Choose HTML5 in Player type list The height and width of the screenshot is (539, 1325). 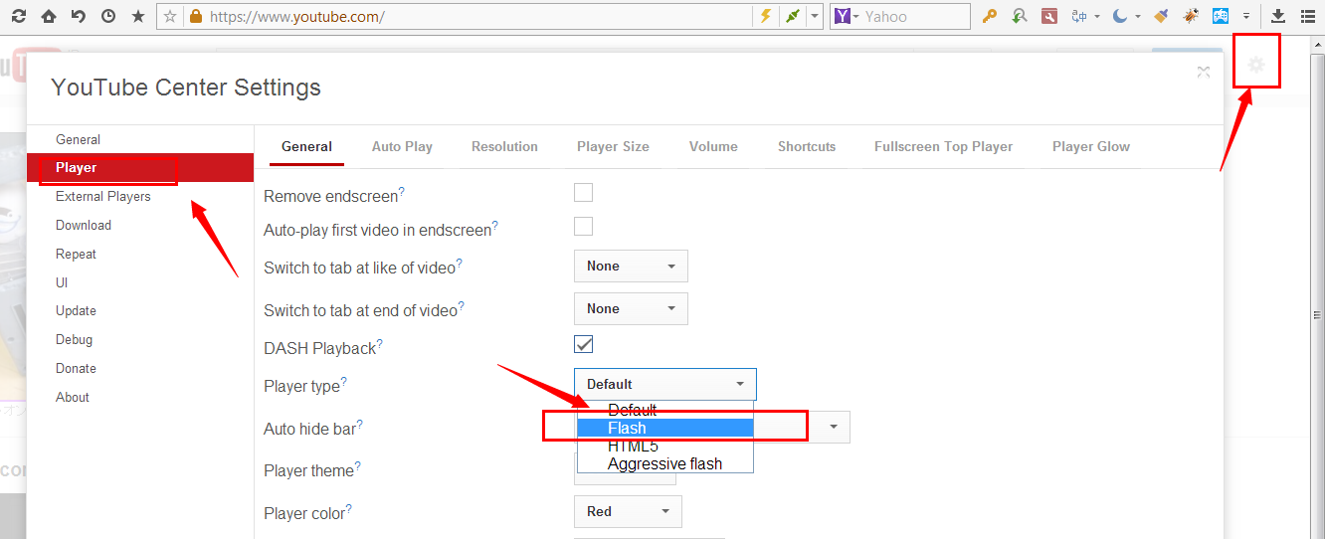[665, 446]
